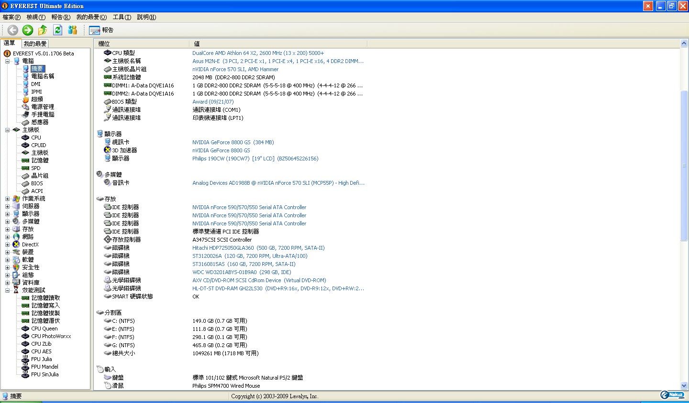Click the scroll down arrow of the list
Screen dimensions: 689x403
coord(684,385)
